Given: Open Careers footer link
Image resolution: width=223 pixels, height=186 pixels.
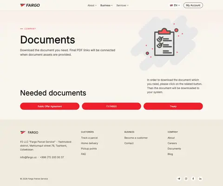Looking at the screenshot, I should [172, 143].
